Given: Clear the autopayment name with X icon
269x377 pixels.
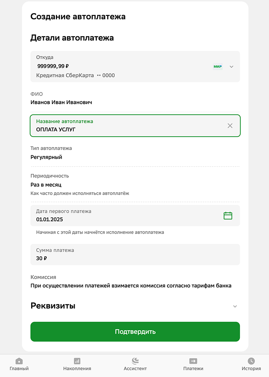Looking at the screenshot, I should 230,126.
